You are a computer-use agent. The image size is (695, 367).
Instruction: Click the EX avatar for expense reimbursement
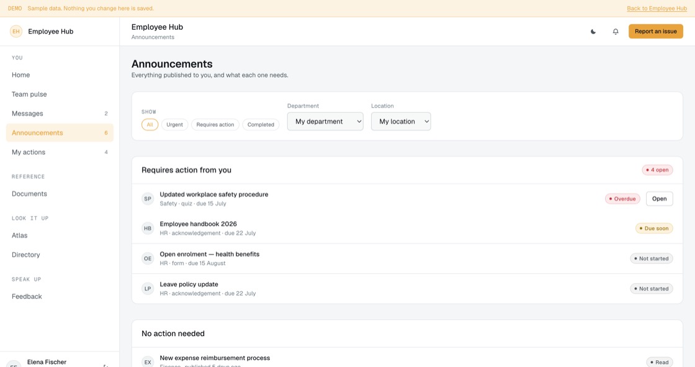(x=148, y=361)
